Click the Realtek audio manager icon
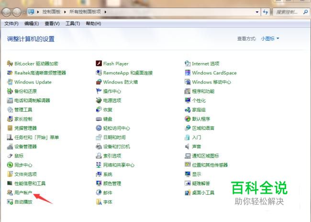Viewport: 311px width, 222px height. click(10, 73)
